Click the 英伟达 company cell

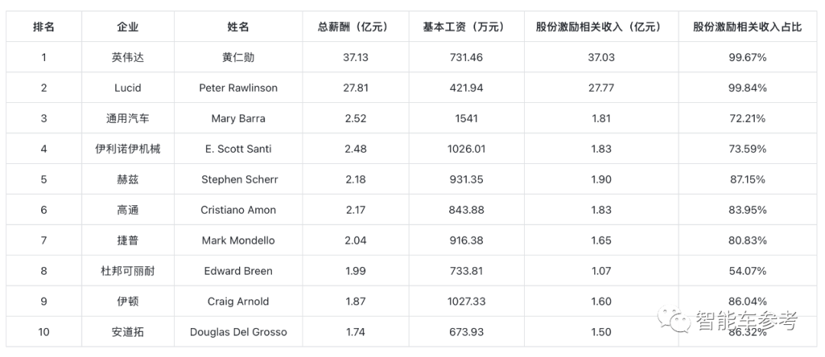pyautogui.click(x=128, y=57)
